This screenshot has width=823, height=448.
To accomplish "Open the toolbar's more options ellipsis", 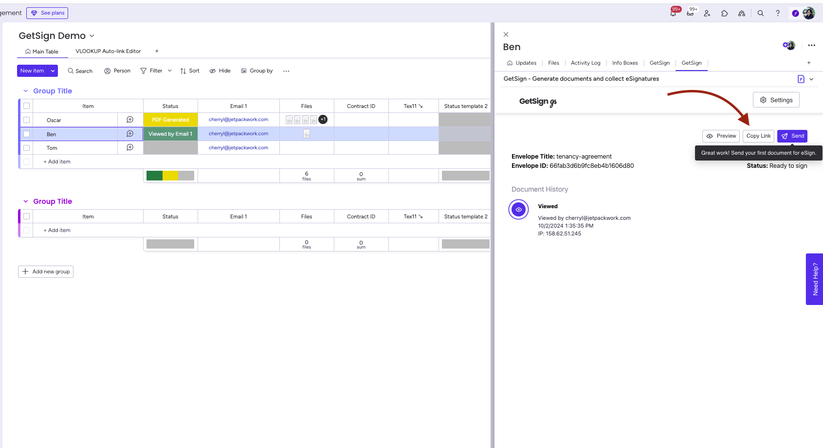I will pos(286,71).
